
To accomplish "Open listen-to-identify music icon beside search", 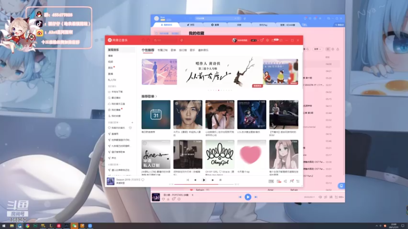I will 182,40.
